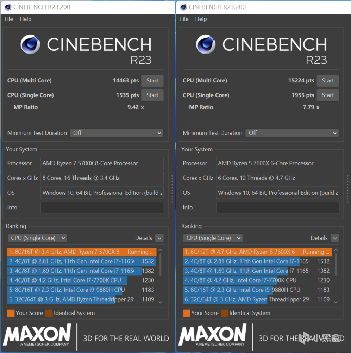Click OS field in right window

tap(278, 193)
